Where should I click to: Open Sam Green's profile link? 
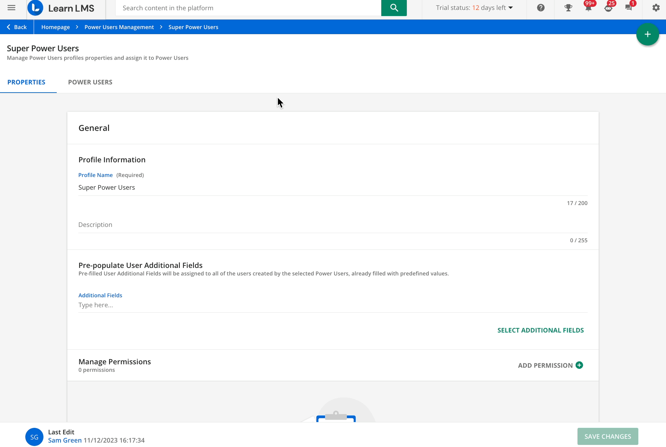[65, 440]
